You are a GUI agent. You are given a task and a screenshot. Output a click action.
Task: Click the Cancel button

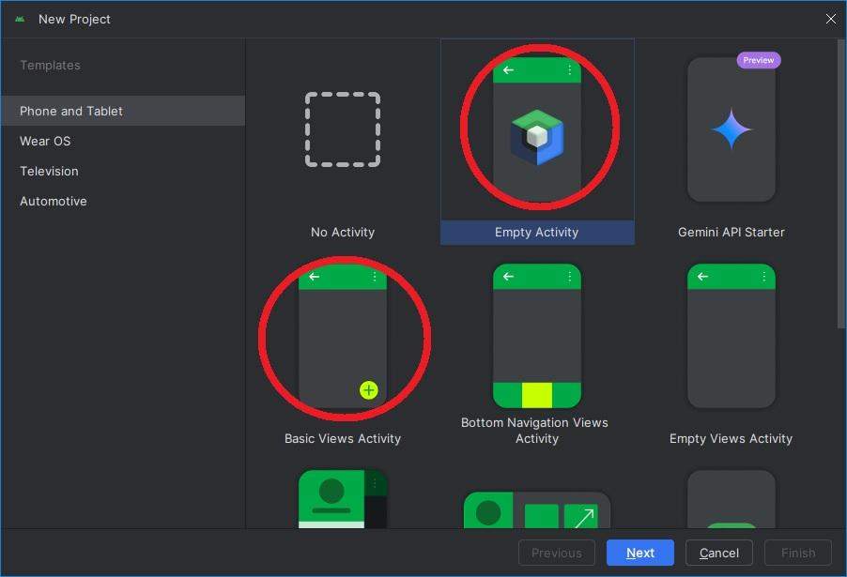point(718,553)
